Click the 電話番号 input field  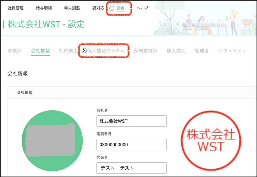[x=132, y=145]
